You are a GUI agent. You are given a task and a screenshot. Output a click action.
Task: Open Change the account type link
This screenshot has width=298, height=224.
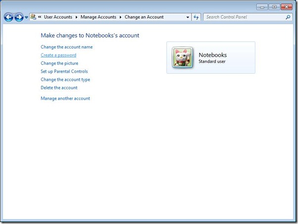click(x=65, y=80)
